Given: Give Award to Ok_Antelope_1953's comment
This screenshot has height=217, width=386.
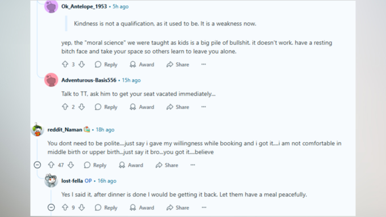Looking at the screenshot, I should tap(142, 65).
